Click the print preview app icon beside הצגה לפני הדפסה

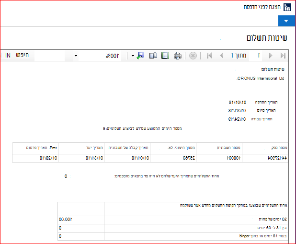tap(287, 7)
